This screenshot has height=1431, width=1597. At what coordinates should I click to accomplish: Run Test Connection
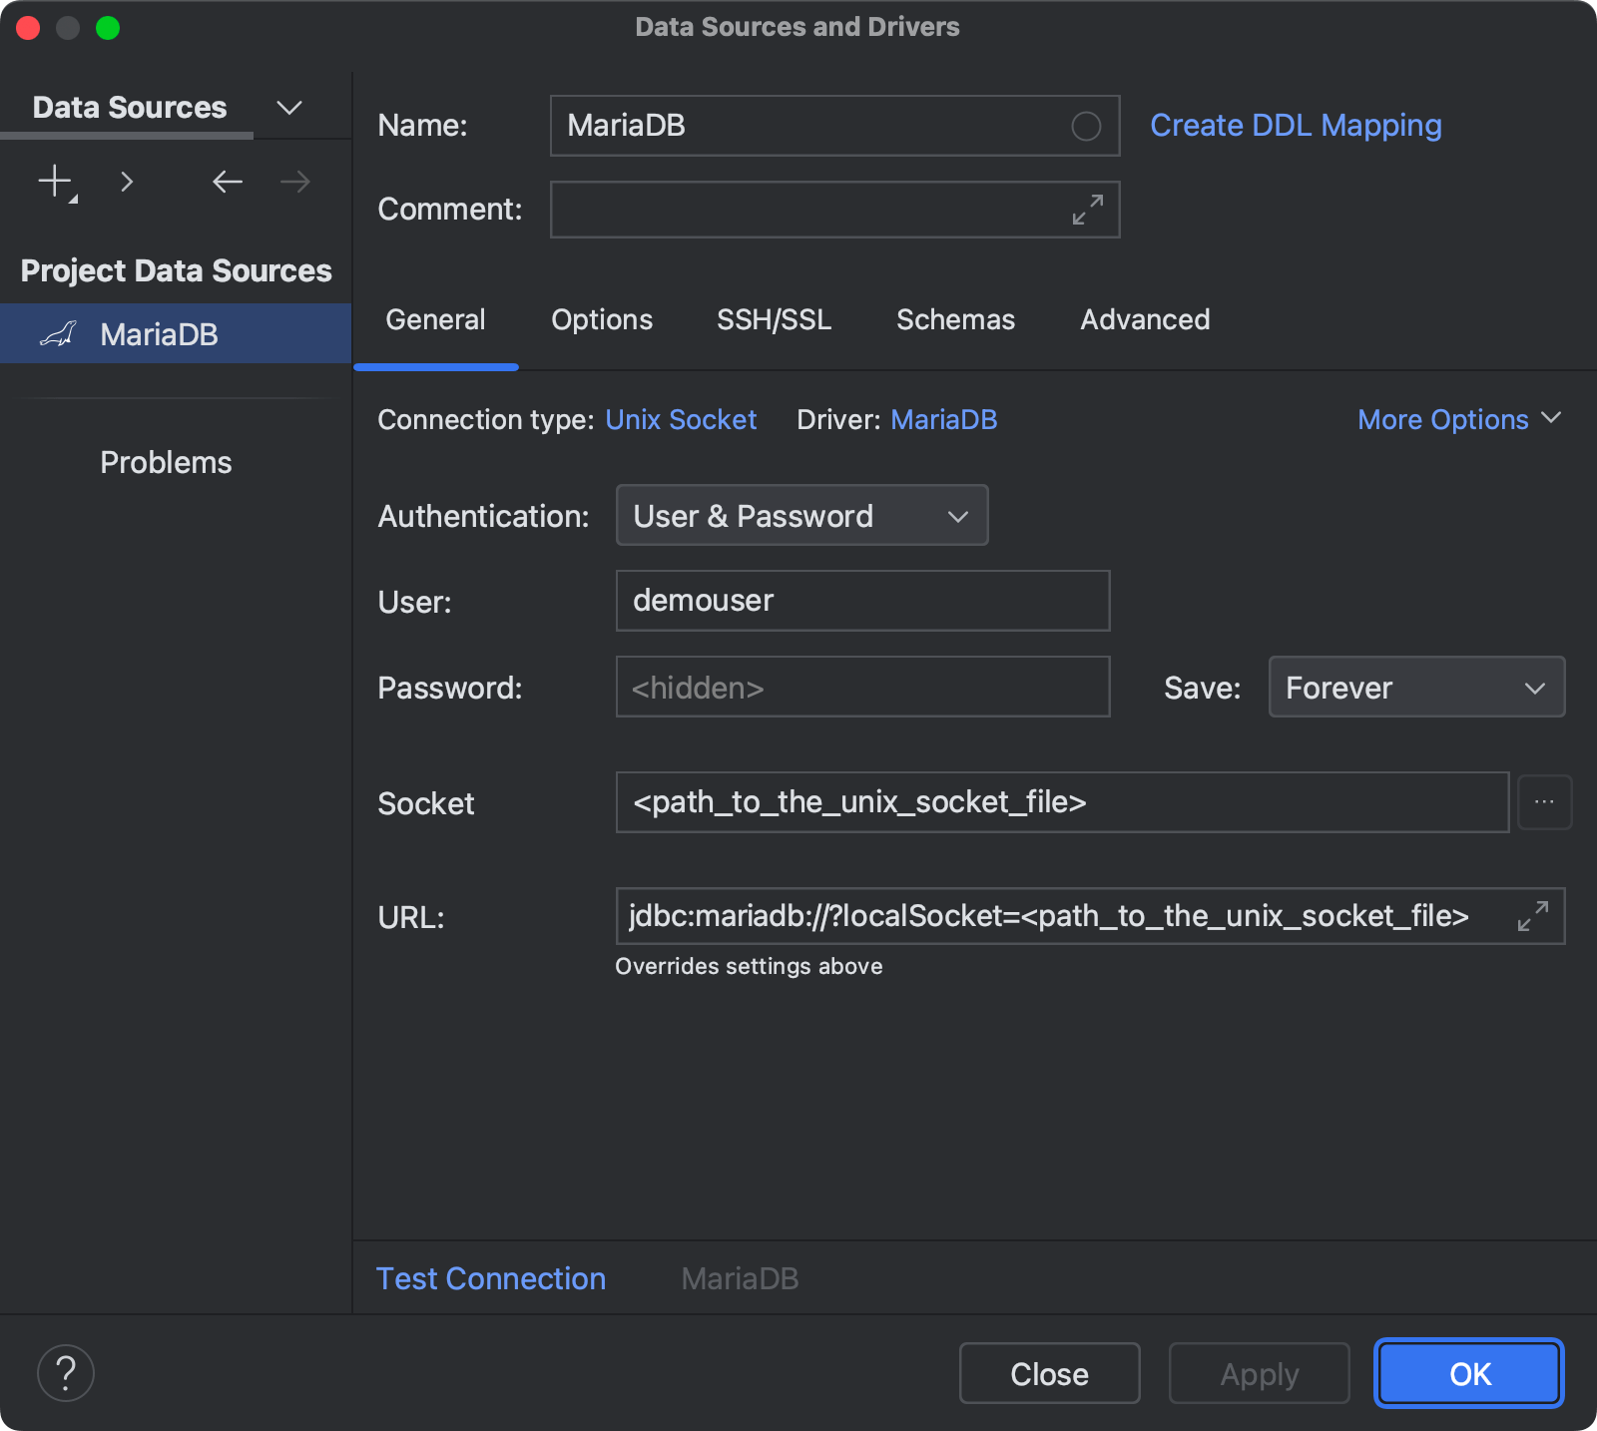[x=490, y=1278]
